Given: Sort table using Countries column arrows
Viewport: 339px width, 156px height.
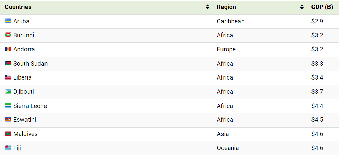Looking at the screenshot, I should point(207,7).
